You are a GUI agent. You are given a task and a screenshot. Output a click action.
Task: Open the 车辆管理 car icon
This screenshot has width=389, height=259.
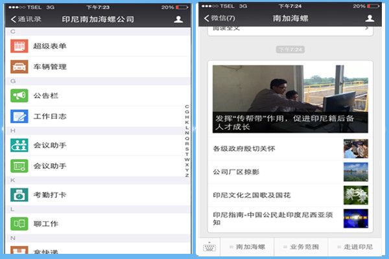point(19,67)
